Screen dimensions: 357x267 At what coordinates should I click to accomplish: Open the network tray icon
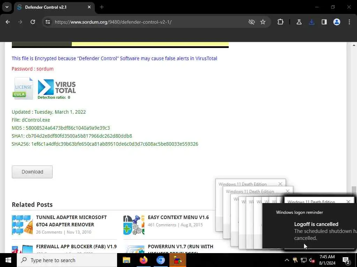click(x=304, y=260)
